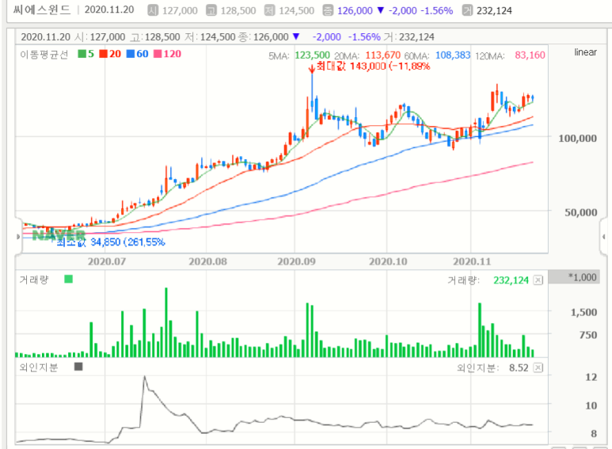The width and height of the screenshot is (612, 449).
Task: Click the 이동평균선 legend label
Action: [44, 55]
